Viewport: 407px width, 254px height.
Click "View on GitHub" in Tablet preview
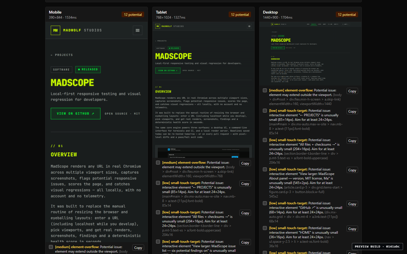(x=168, y=71)
